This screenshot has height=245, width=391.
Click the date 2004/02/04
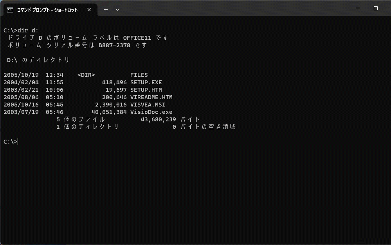tap(21, 82)
